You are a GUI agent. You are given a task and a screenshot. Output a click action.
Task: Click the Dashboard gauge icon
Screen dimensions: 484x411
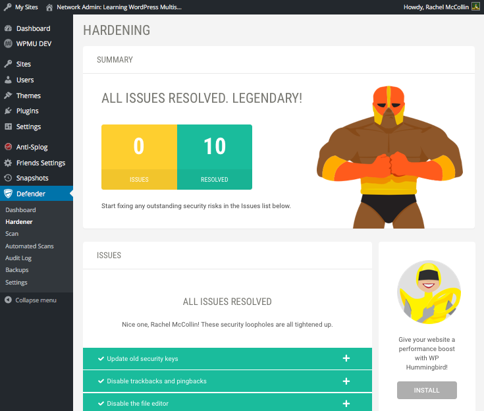tap(9, 28)
